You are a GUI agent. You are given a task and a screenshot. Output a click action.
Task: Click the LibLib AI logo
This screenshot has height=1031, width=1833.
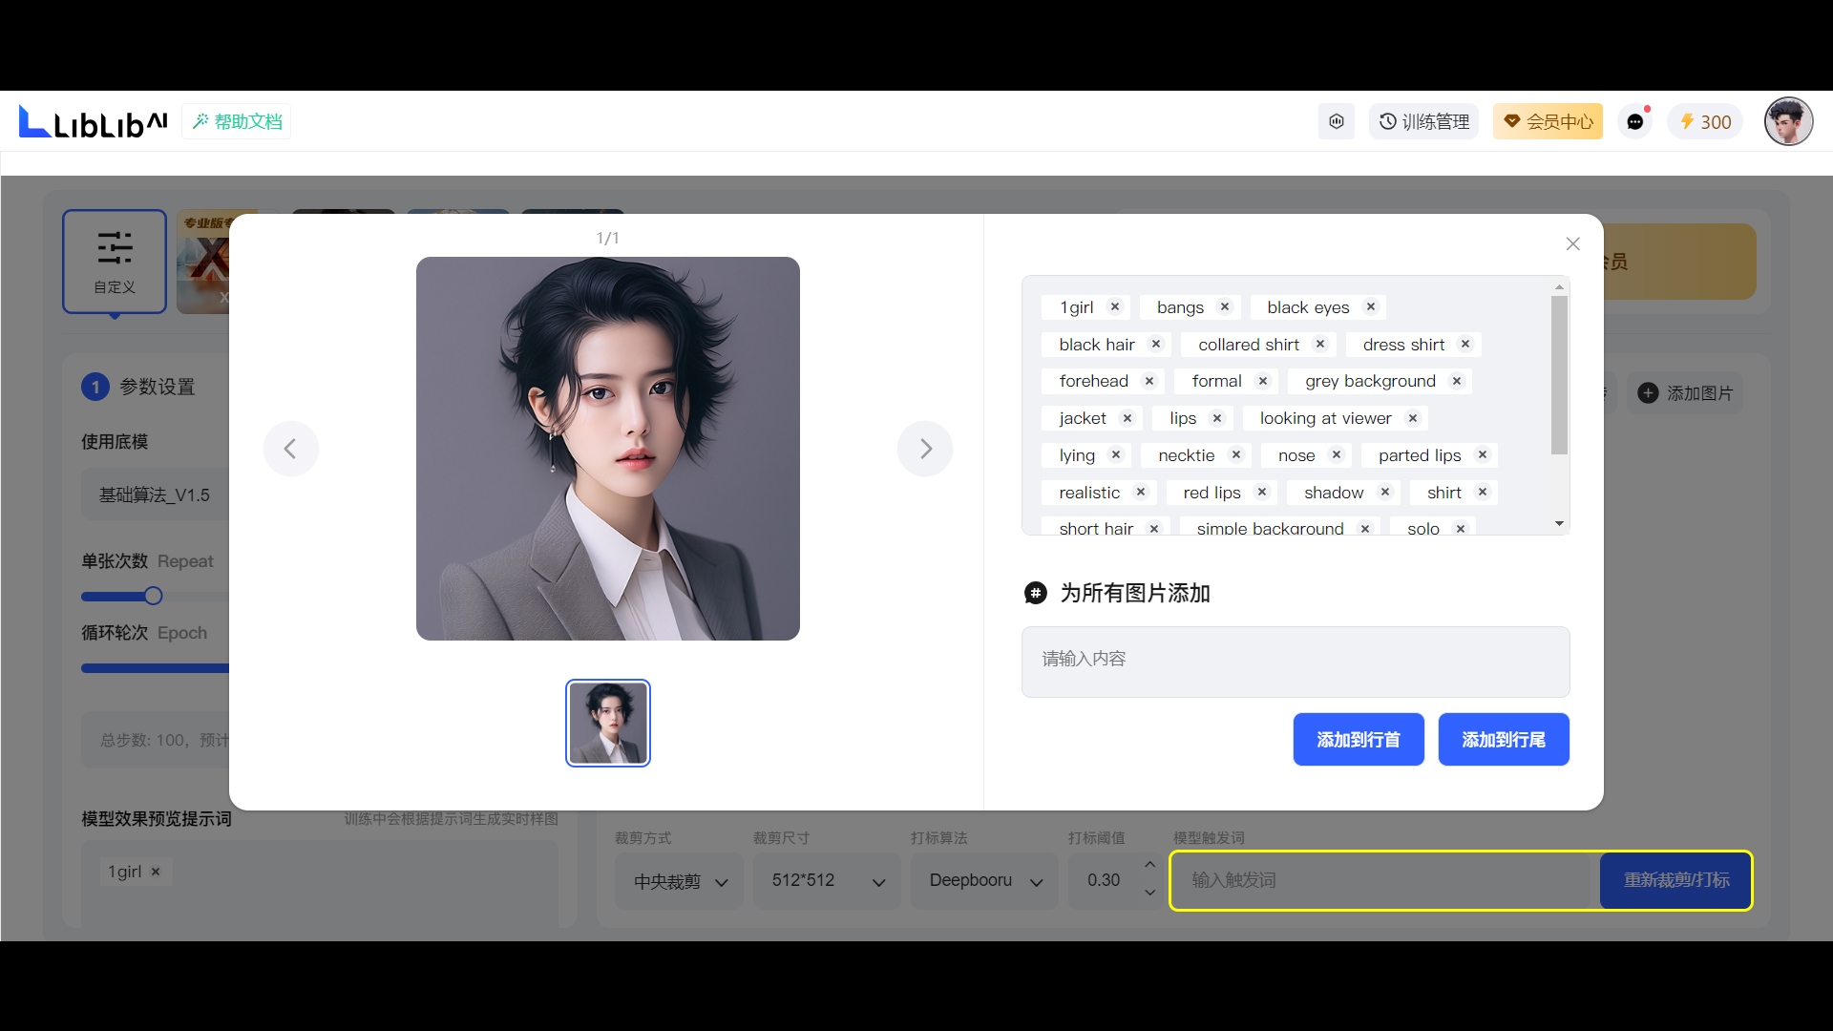[x=93, y=122]
